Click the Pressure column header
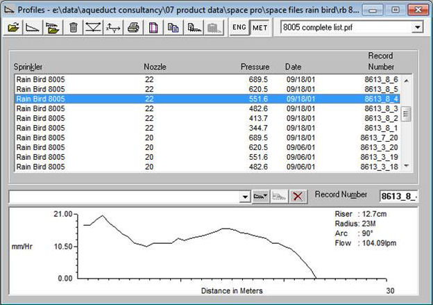Viewport: 433px width, 305px height. click(255, 67)
